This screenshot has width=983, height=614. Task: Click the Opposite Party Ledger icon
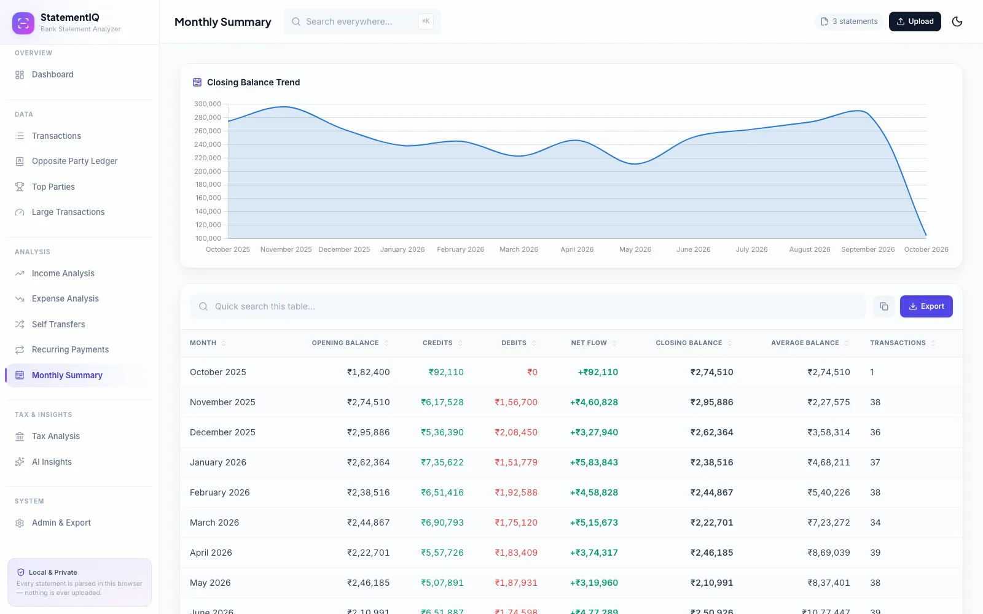tap(20, 161)
